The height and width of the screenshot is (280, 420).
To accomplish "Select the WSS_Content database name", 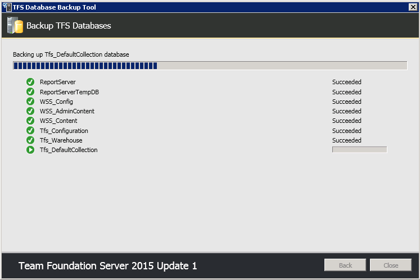I will pyautogui.click(x=58, y=121).
